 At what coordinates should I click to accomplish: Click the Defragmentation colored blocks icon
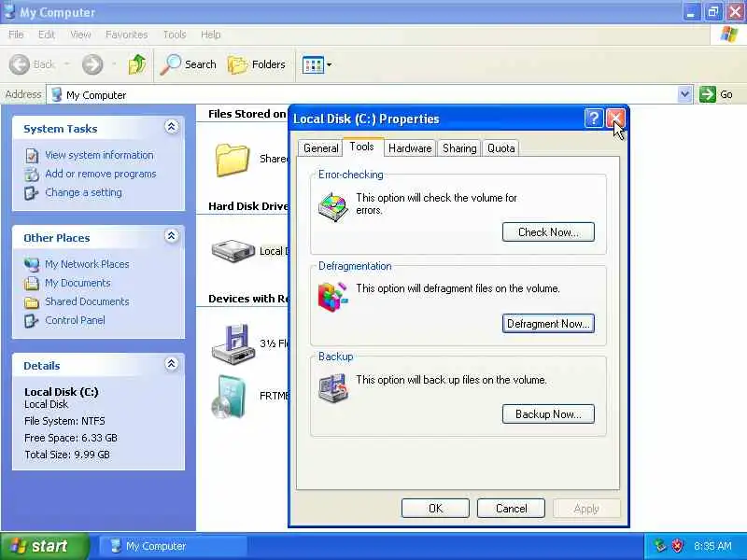[332, 297]
